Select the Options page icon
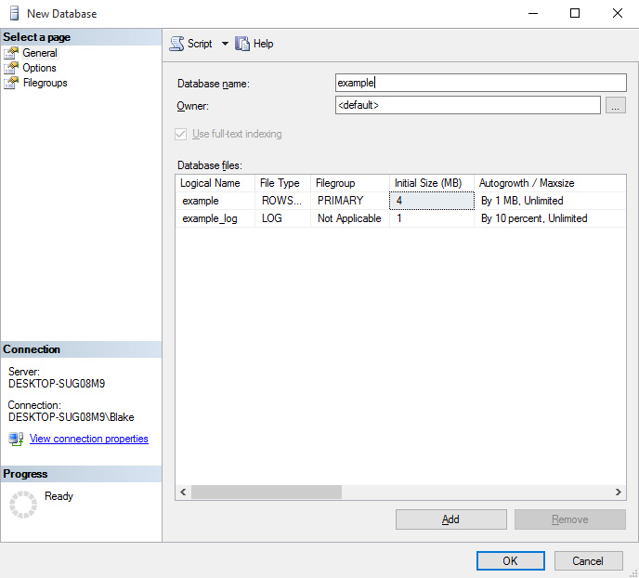 11,68
